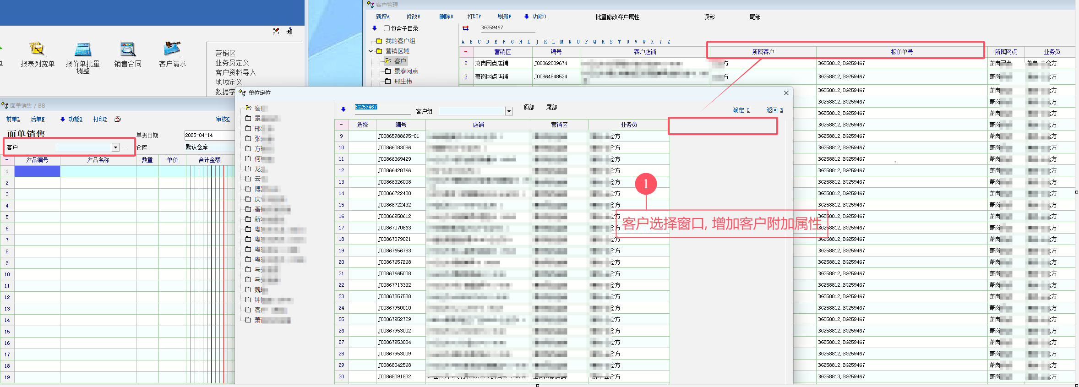This screenshot has height=387, width=1079.
Task: Click the 单据日期 date field
Action: pyautogui.click(x=208, y=135)
